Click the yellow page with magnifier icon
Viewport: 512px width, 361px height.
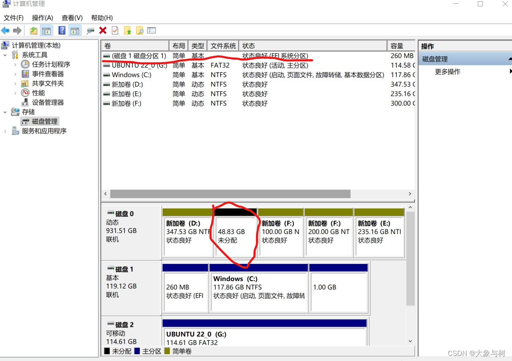click(x=139, y=30)
